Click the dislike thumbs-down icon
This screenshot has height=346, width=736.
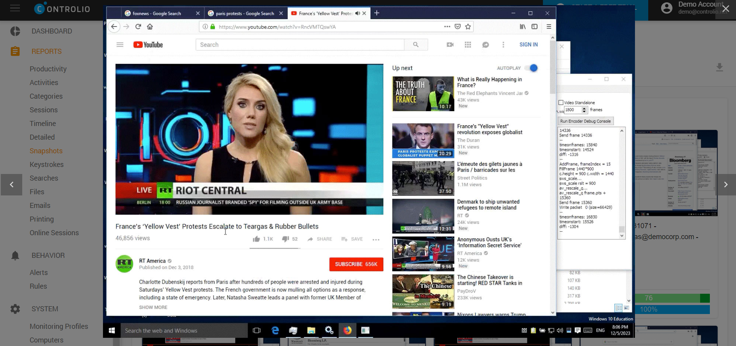coord(286,239)
